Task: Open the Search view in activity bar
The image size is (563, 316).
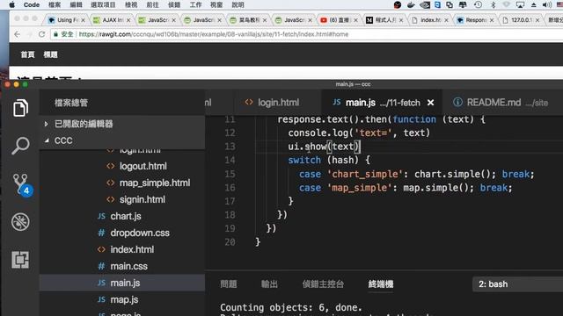Action: click(20, 146)
